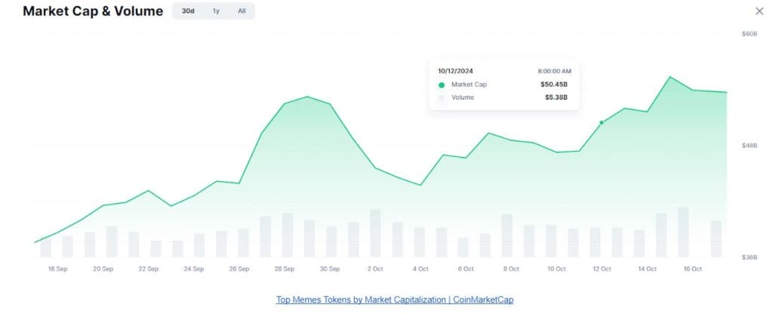The image size is (773, 314).
Task: Close the Market Cap & Volume chart
Action: [759, 11]
